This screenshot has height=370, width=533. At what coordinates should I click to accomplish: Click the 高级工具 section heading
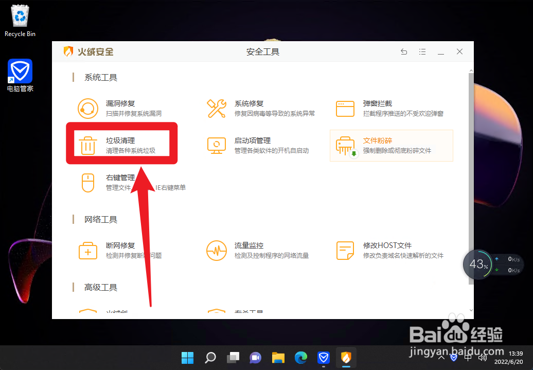coord(101,287)
